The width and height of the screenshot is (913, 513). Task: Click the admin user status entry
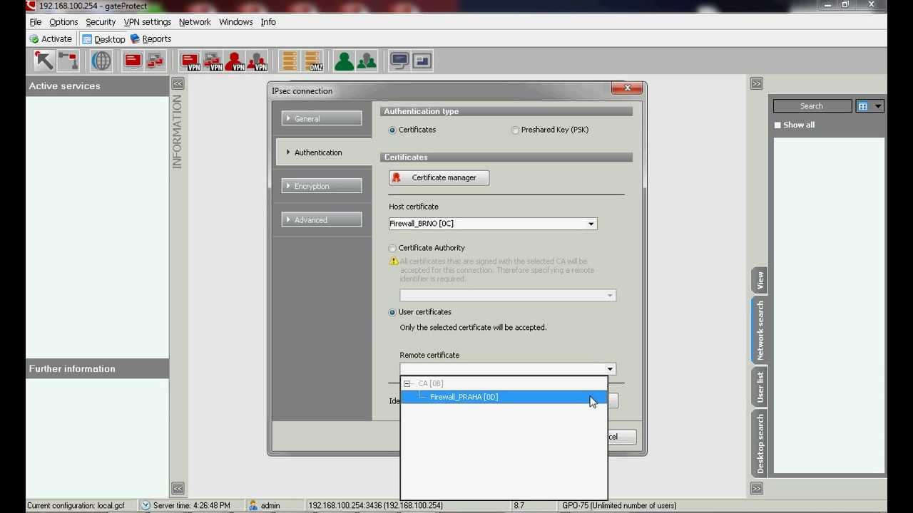click(264, 505)
